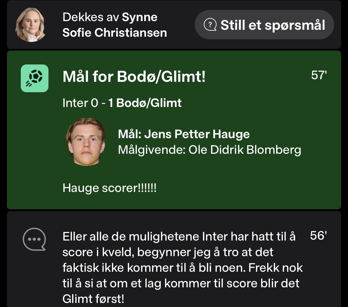The image size is (348, 307).
Task: Open assist provider "Målgivende: Ole Didrik Blomberg"
Action: (x=209, y=150)
